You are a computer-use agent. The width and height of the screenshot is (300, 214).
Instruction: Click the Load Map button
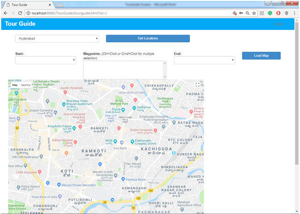point(261,56)
